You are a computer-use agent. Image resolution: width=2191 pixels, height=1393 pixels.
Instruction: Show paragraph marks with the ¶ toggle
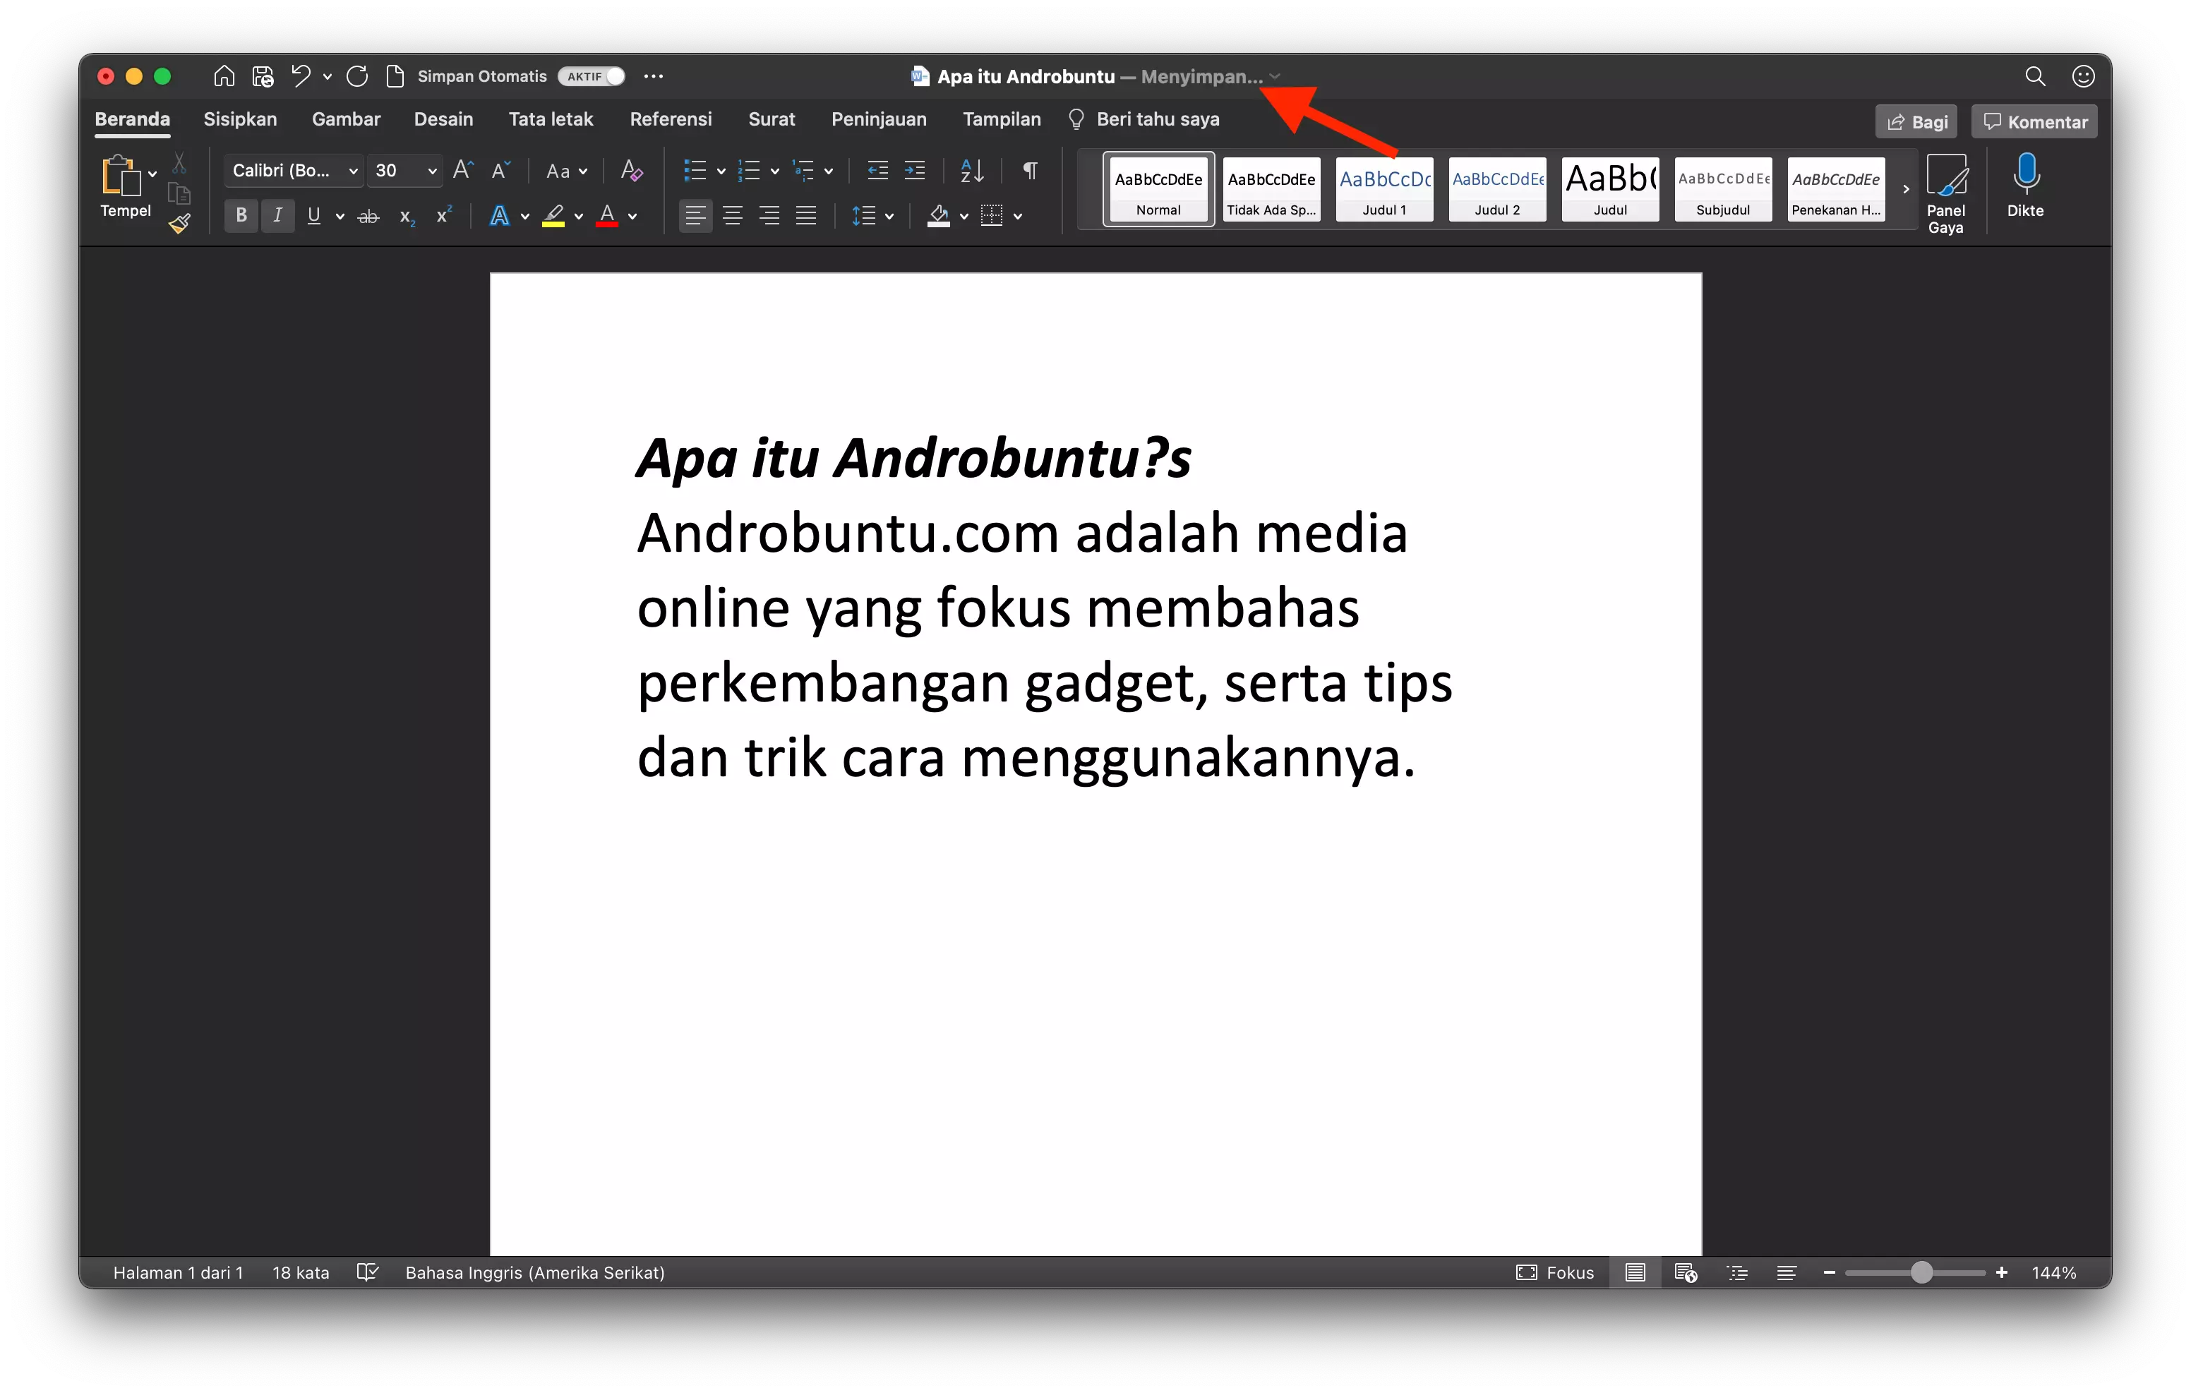pyautogui.click(x=1029, y=170)
